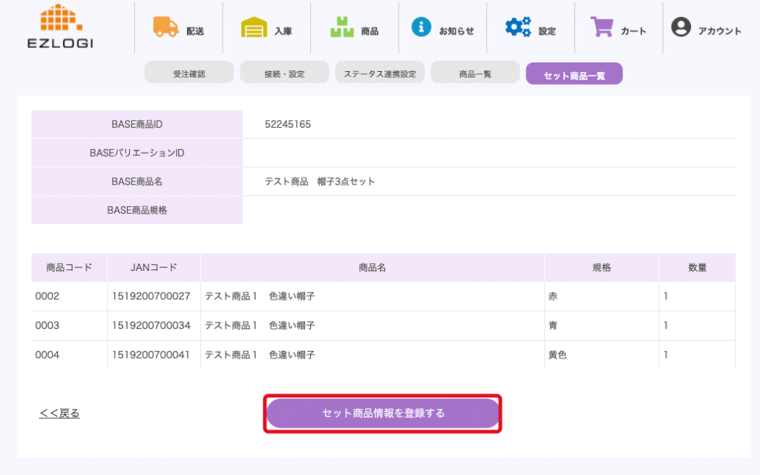This screenshot has height=475, width=760.
Task: Click the orange delivery truck icon
Action: point(166,27)
